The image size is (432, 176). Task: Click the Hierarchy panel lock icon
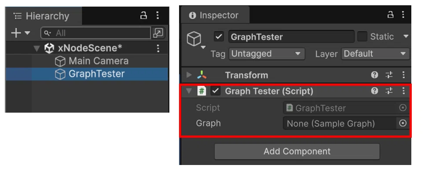[143, 15]
